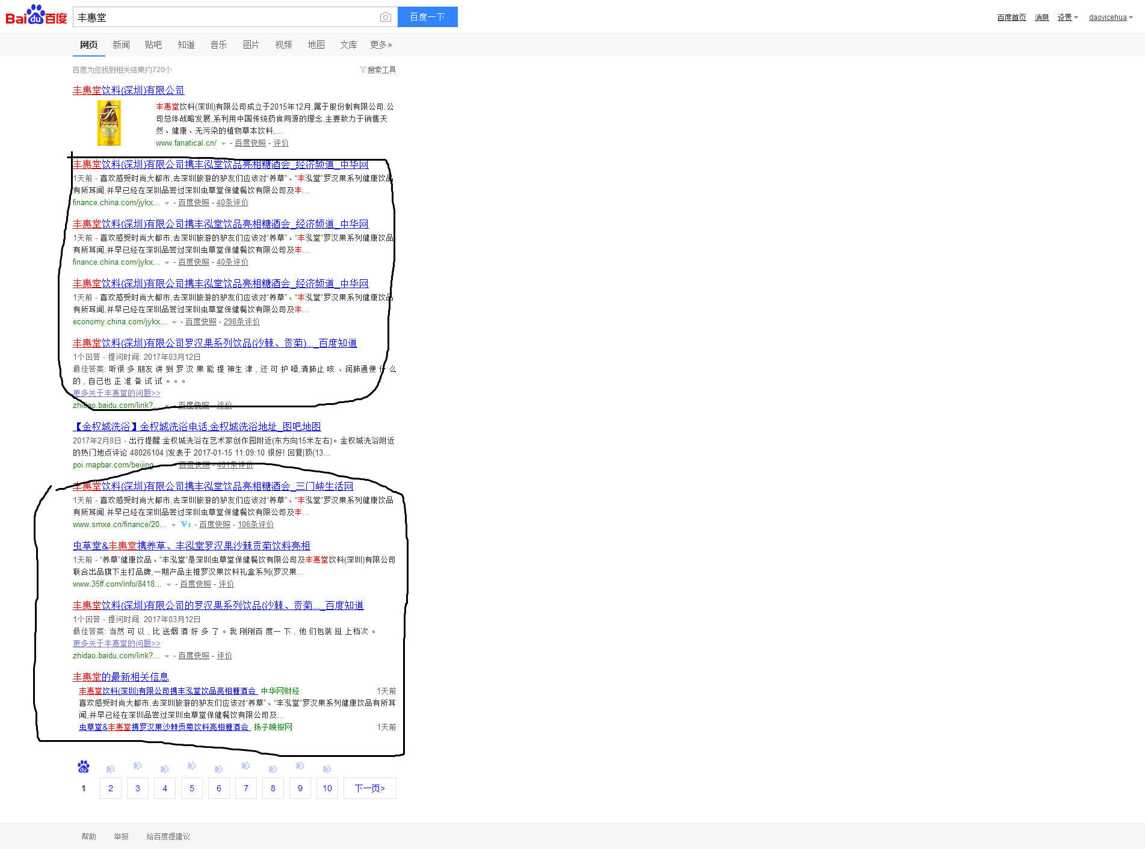Image resolution: width=1145 pixels, height=849 pixels.
Task: Open 百度首页 link at top right
Action: 1011,17
